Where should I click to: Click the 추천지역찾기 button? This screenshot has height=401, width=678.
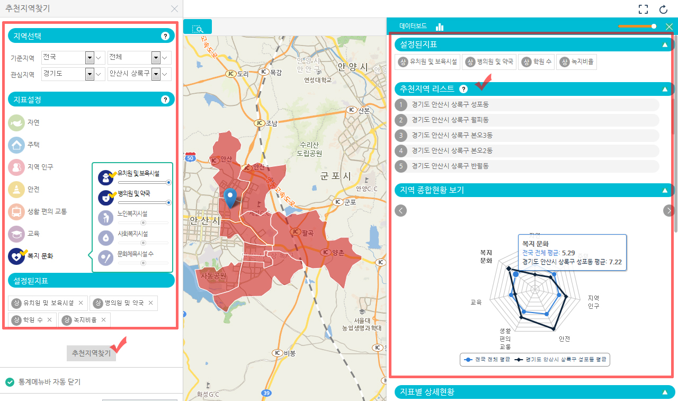tap(91, 353)
